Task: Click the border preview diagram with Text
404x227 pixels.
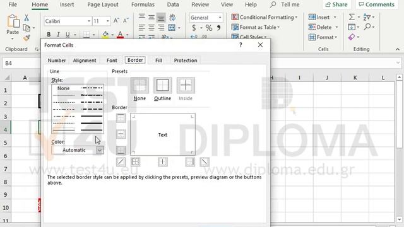Action: click(x=163, y=134)
